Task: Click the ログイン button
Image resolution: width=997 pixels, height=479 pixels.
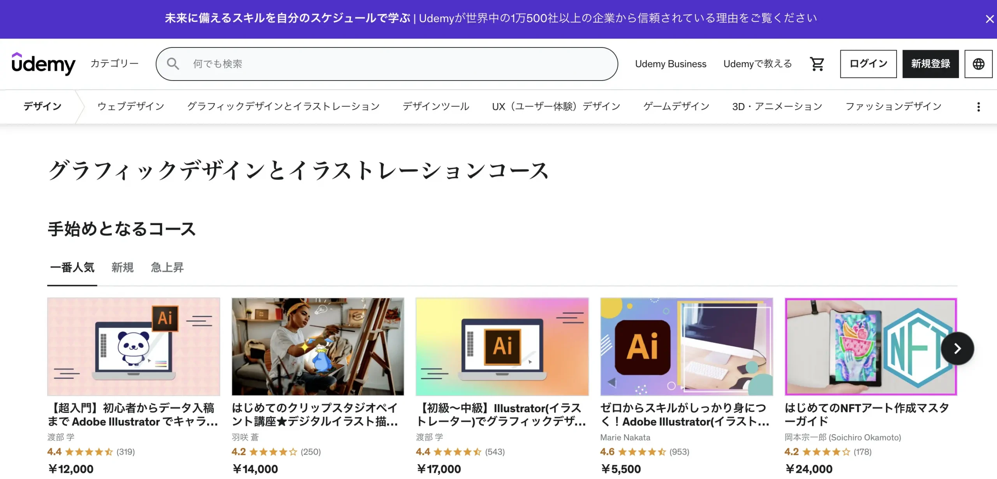Action: pos(868,64)
